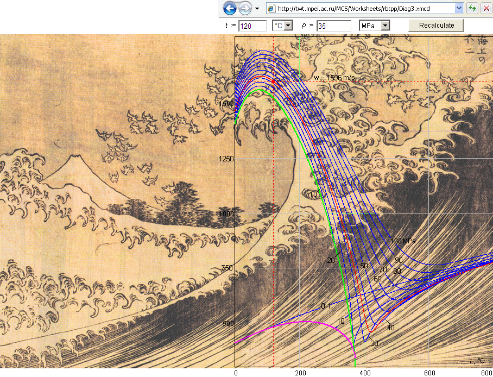The width and height of the screenshot is (493, 377).
Task: Click the 'w = 1596 m/s' readout
Action: (x=335, y=78)
